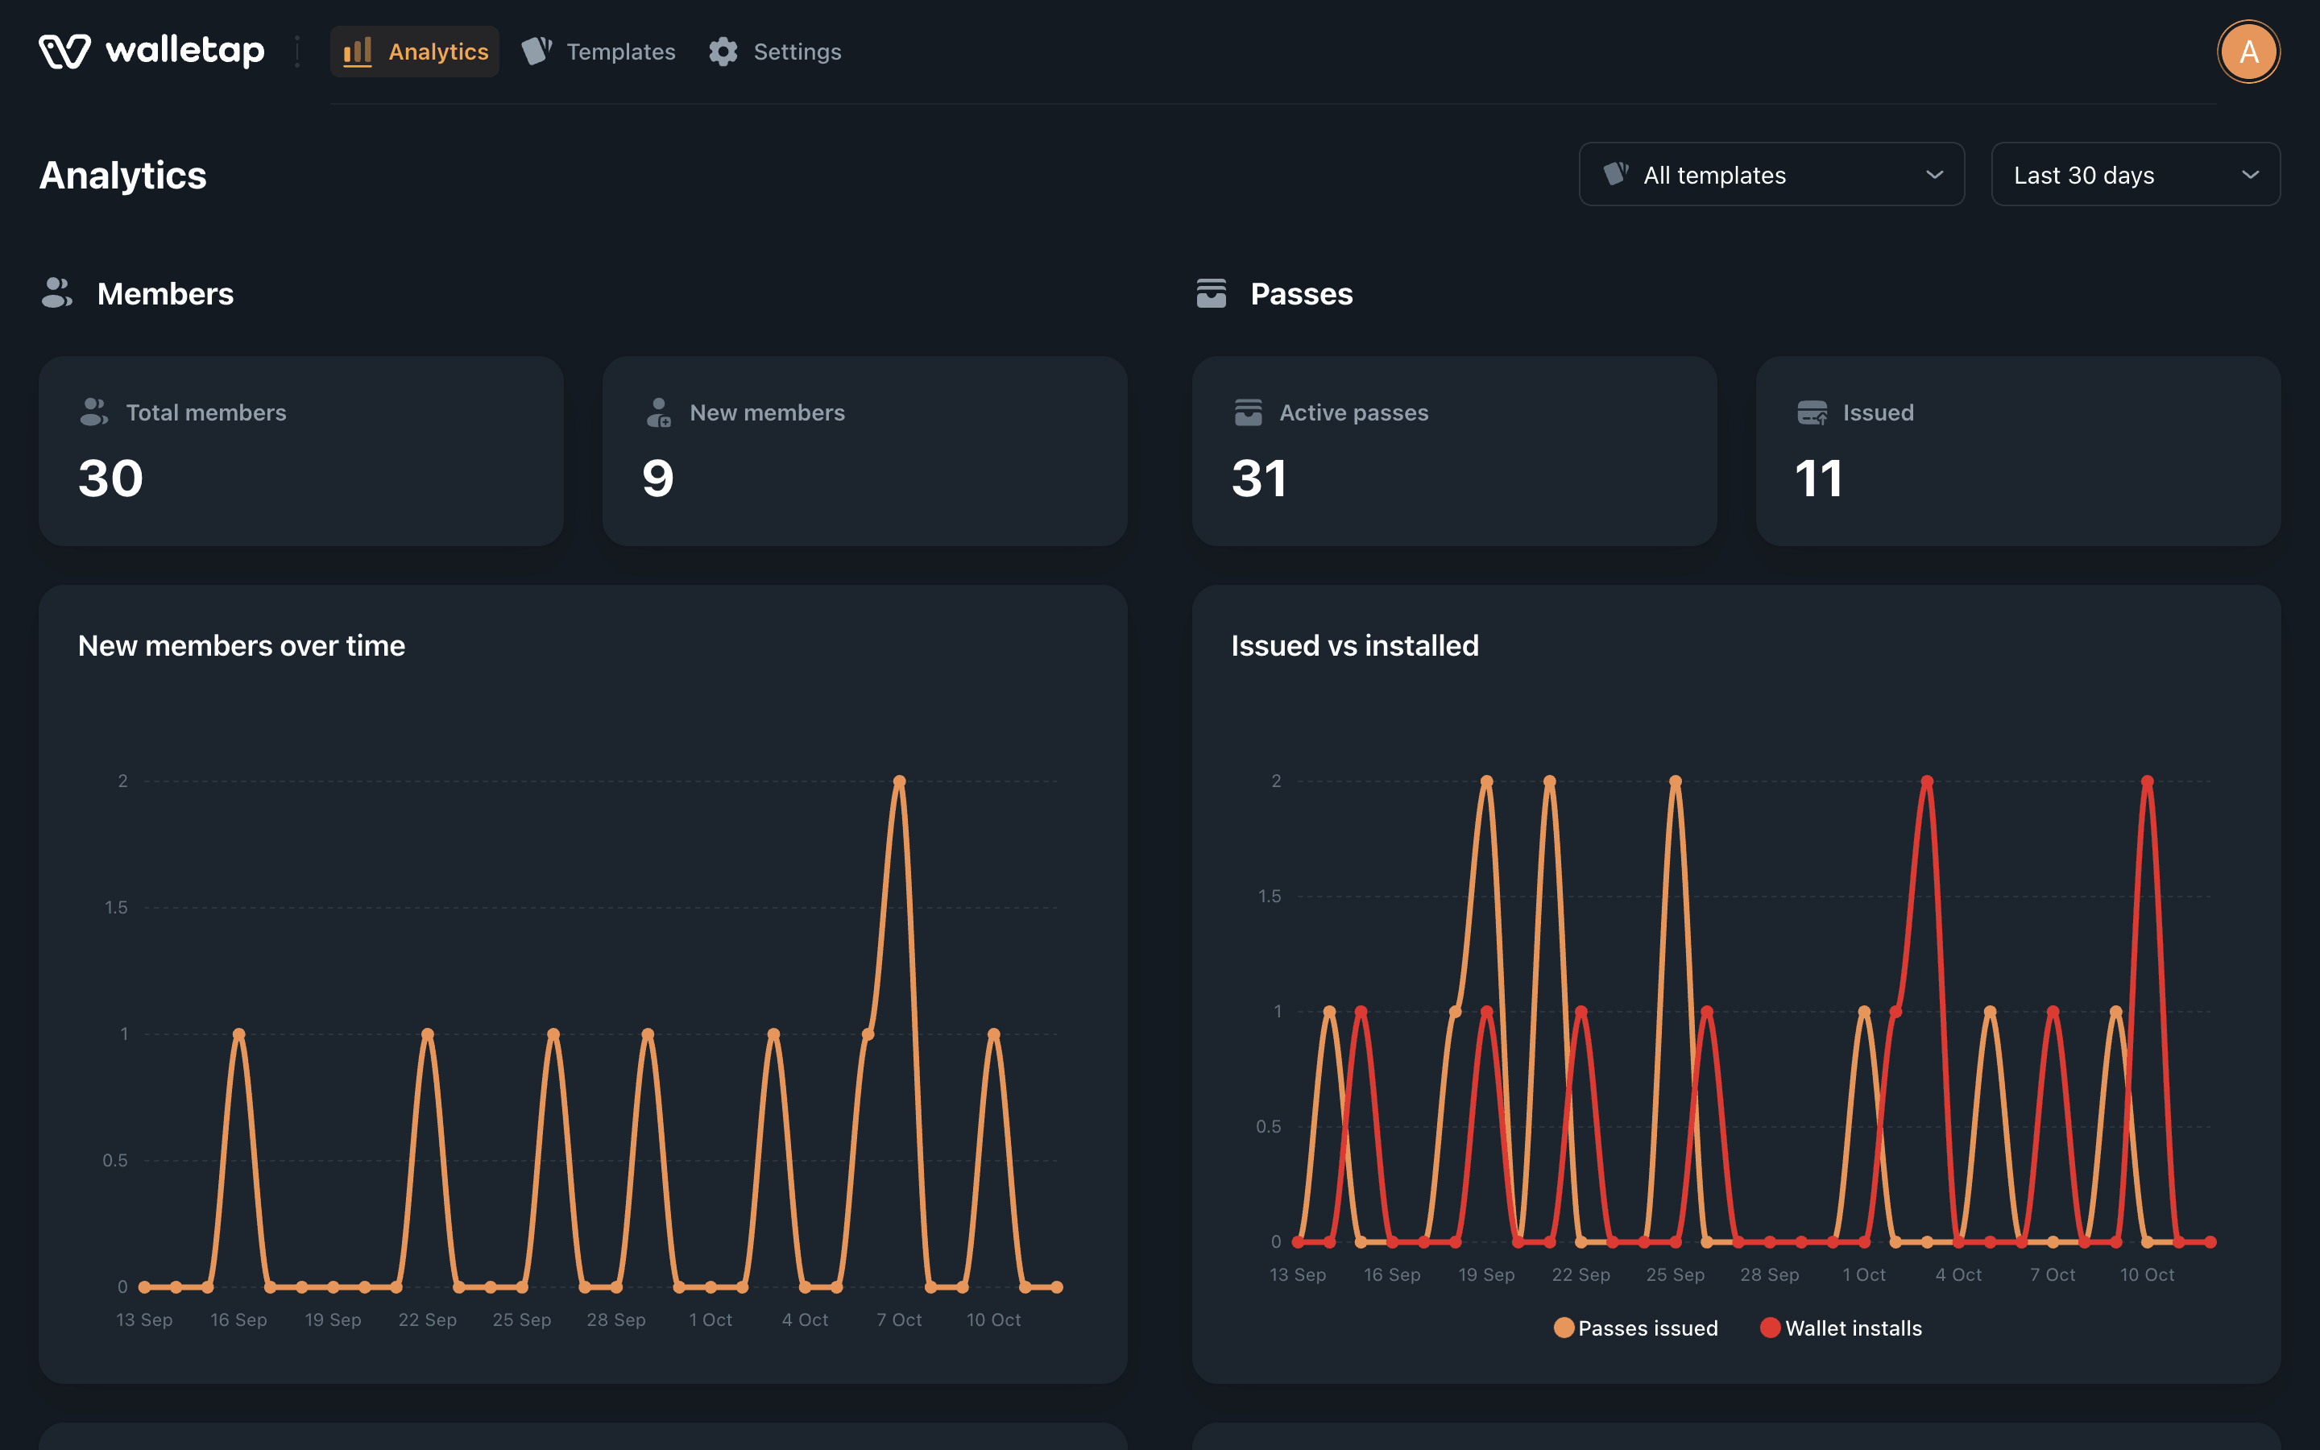Click the Analytics page heading
The height and width of the screenshot is (1450, 2320).
[122, 176]
